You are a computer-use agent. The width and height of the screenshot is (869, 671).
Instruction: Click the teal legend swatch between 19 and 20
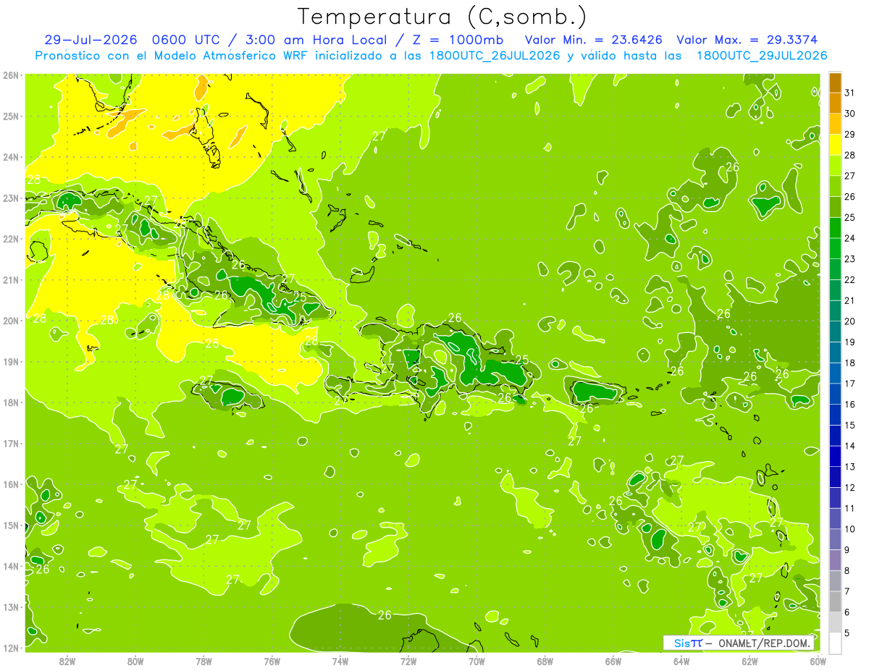(x=835, y=331)
